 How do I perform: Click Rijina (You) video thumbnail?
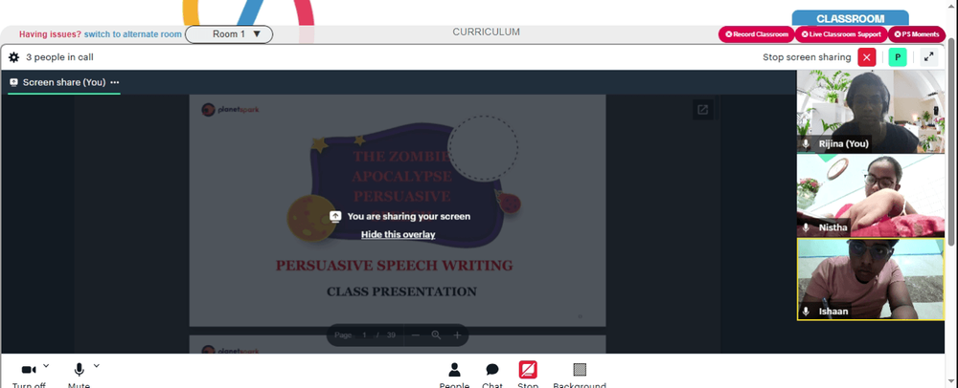[x=871, y=111]
